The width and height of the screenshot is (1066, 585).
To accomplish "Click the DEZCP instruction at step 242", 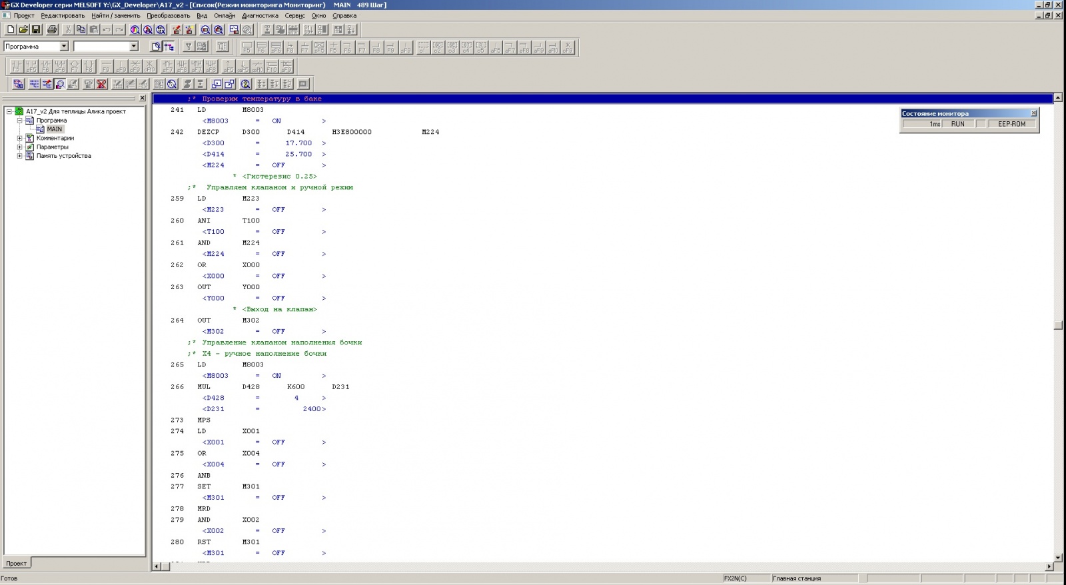I will coord(209,132).
